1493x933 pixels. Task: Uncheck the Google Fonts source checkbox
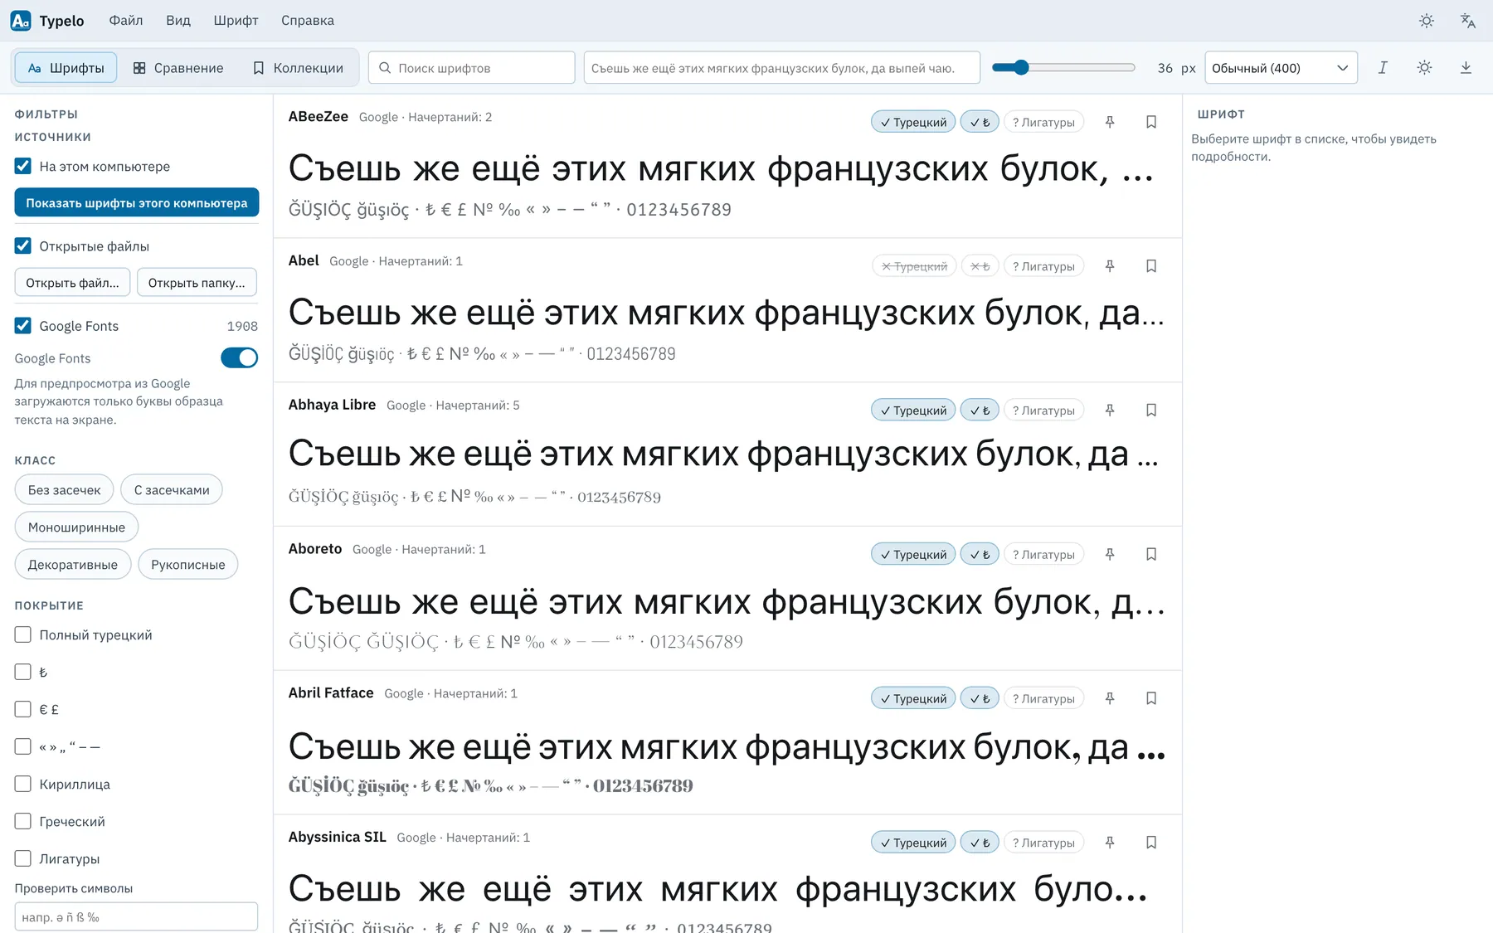tap(23, 326)
